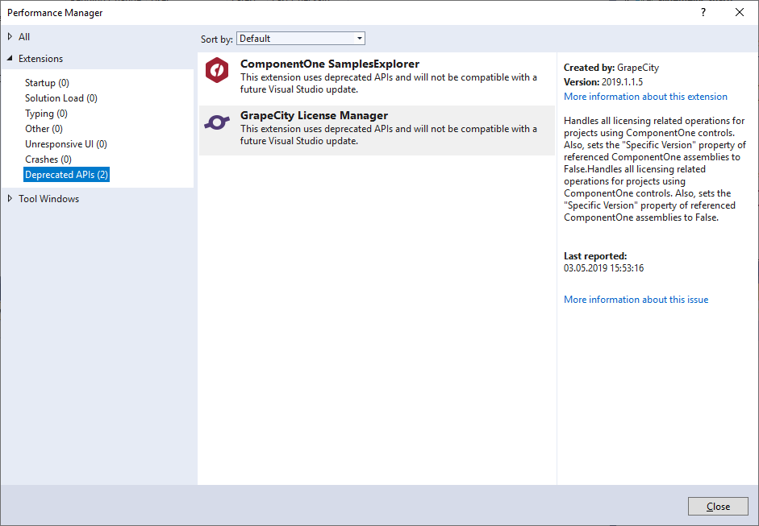Select Solution Load (0) in the tree
Image resolution: width=759 pixels, height=526 pixels.
[61, 98]
